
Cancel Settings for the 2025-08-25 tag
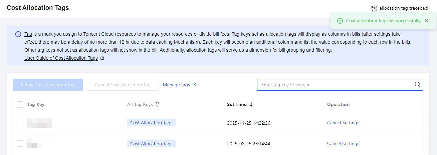click(x=343, y=144)
